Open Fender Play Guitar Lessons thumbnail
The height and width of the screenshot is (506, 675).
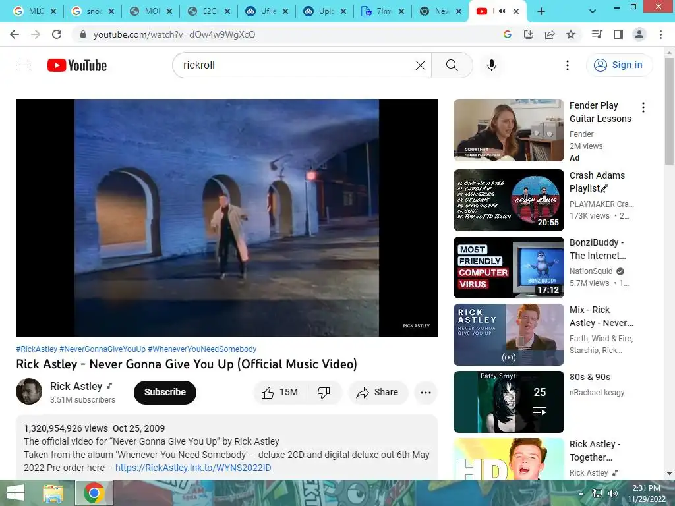(x=508, y=130)
